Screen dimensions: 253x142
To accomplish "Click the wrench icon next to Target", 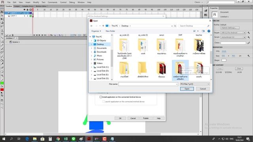I will [249, 32].
